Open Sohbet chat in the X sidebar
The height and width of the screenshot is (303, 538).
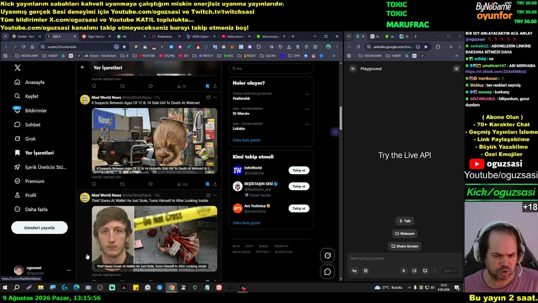[27, 125]
